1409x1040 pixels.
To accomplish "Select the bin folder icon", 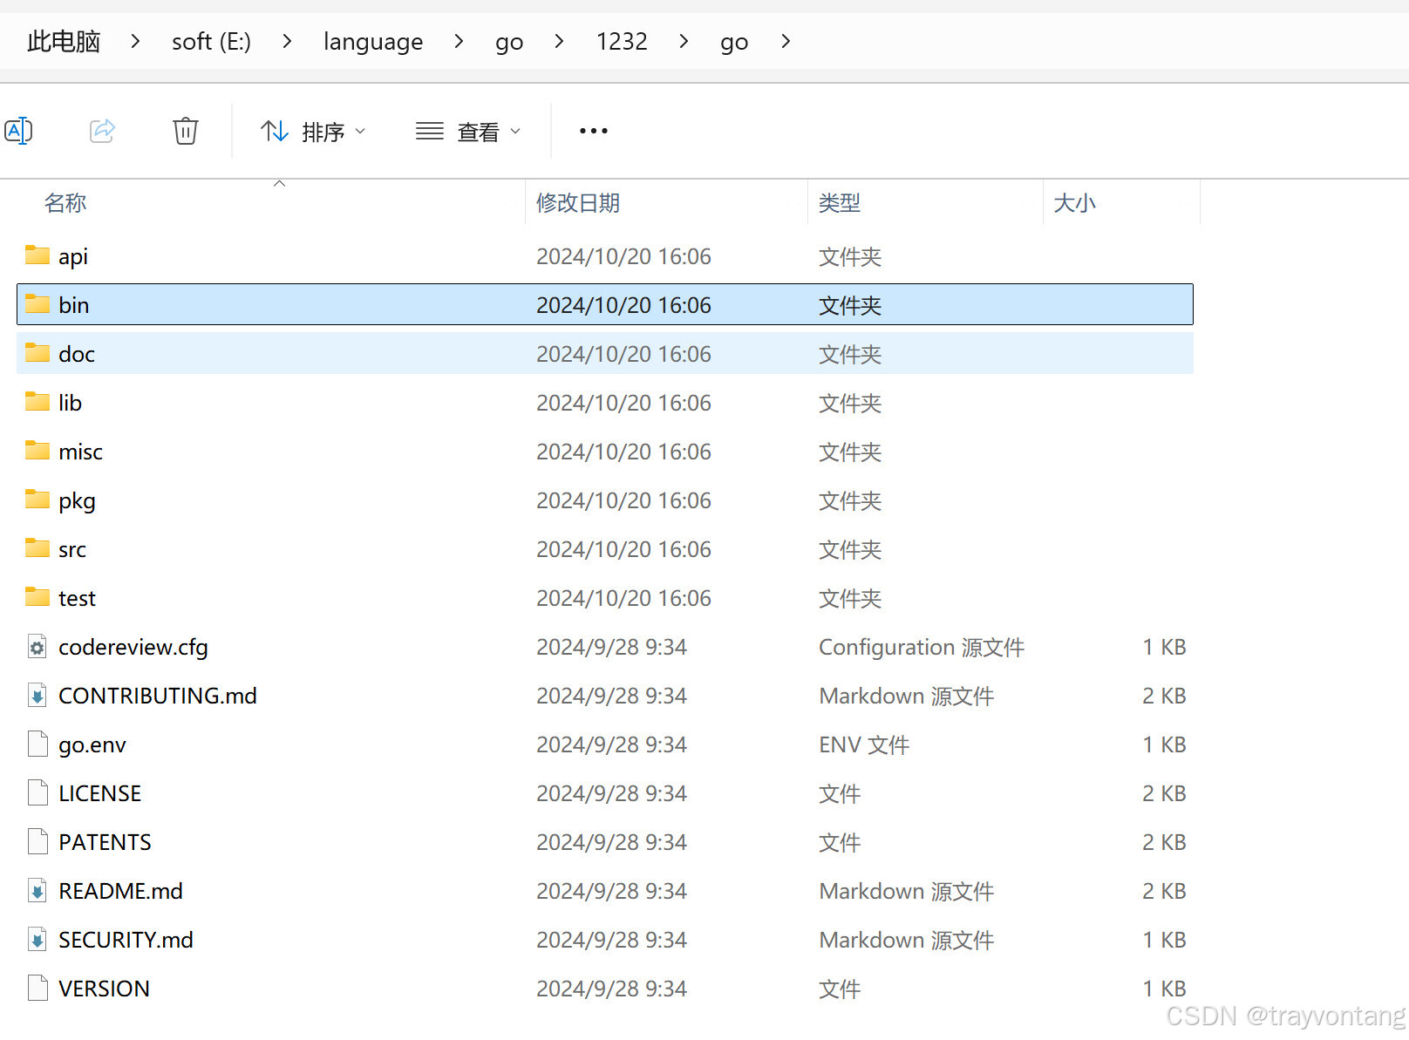I will click(37, 303).
